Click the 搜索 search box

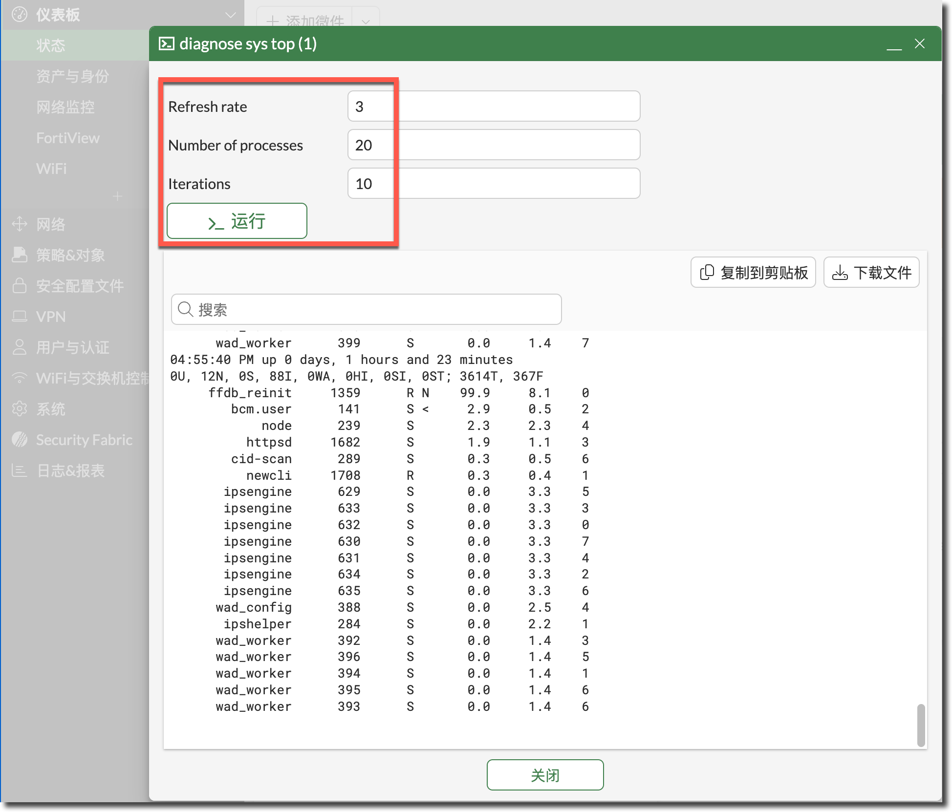[x=366, y=309]
